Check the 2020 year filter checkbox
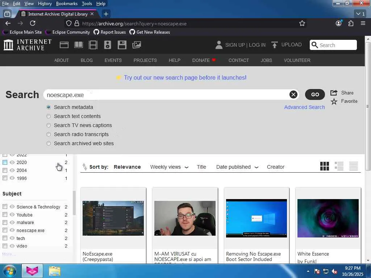 5,163
